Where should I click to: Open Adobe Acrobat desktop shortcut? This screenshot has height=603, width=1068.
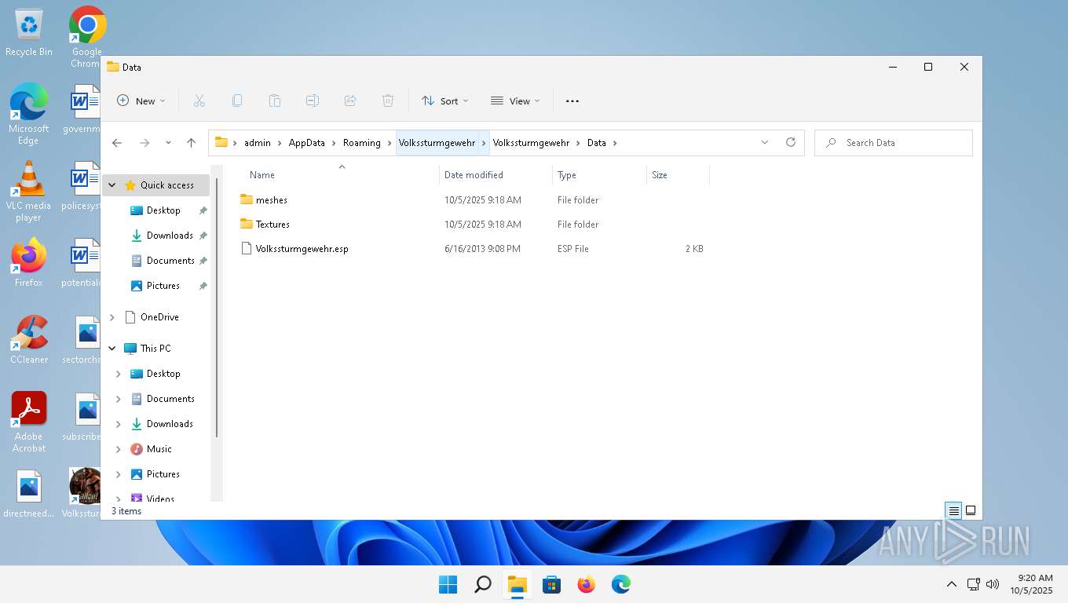(29, 422)
